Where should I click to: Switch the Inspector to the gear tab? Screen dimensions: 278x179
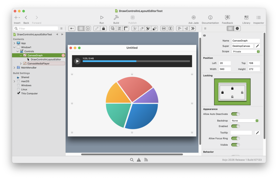237,28
